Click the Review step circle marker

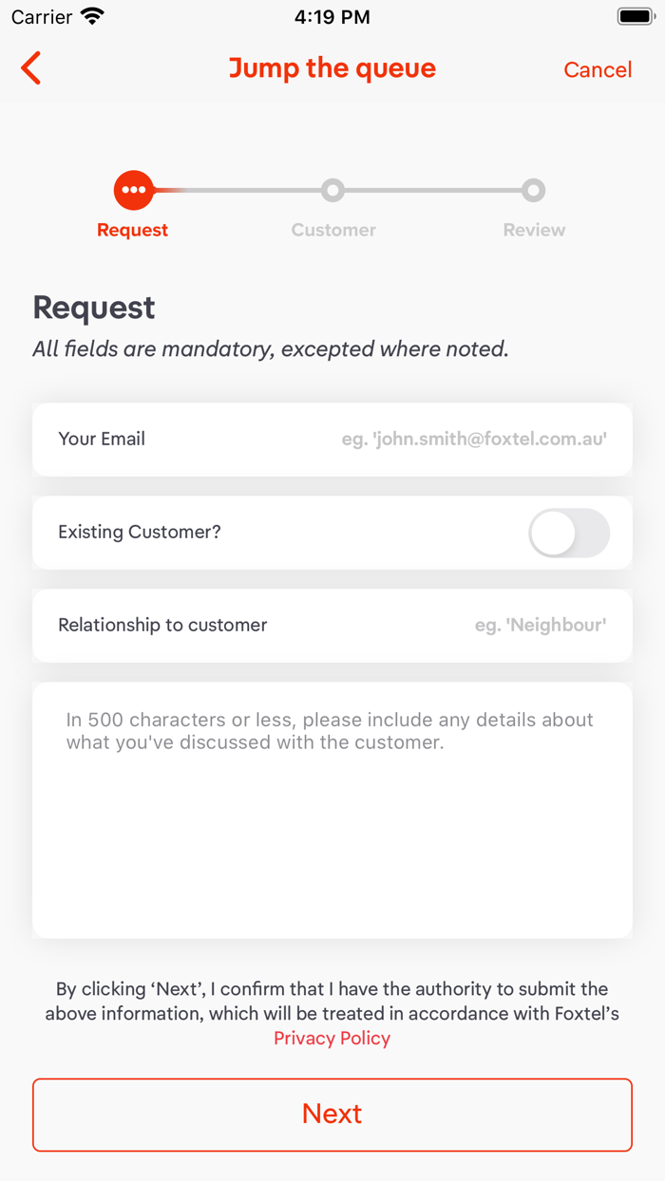point(534,190)
